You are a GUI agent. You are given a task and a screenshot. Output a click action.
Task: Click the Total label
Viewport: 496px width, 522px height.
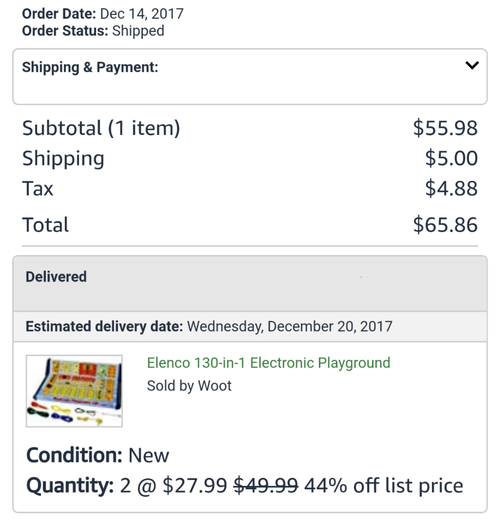tap(46, 225)
